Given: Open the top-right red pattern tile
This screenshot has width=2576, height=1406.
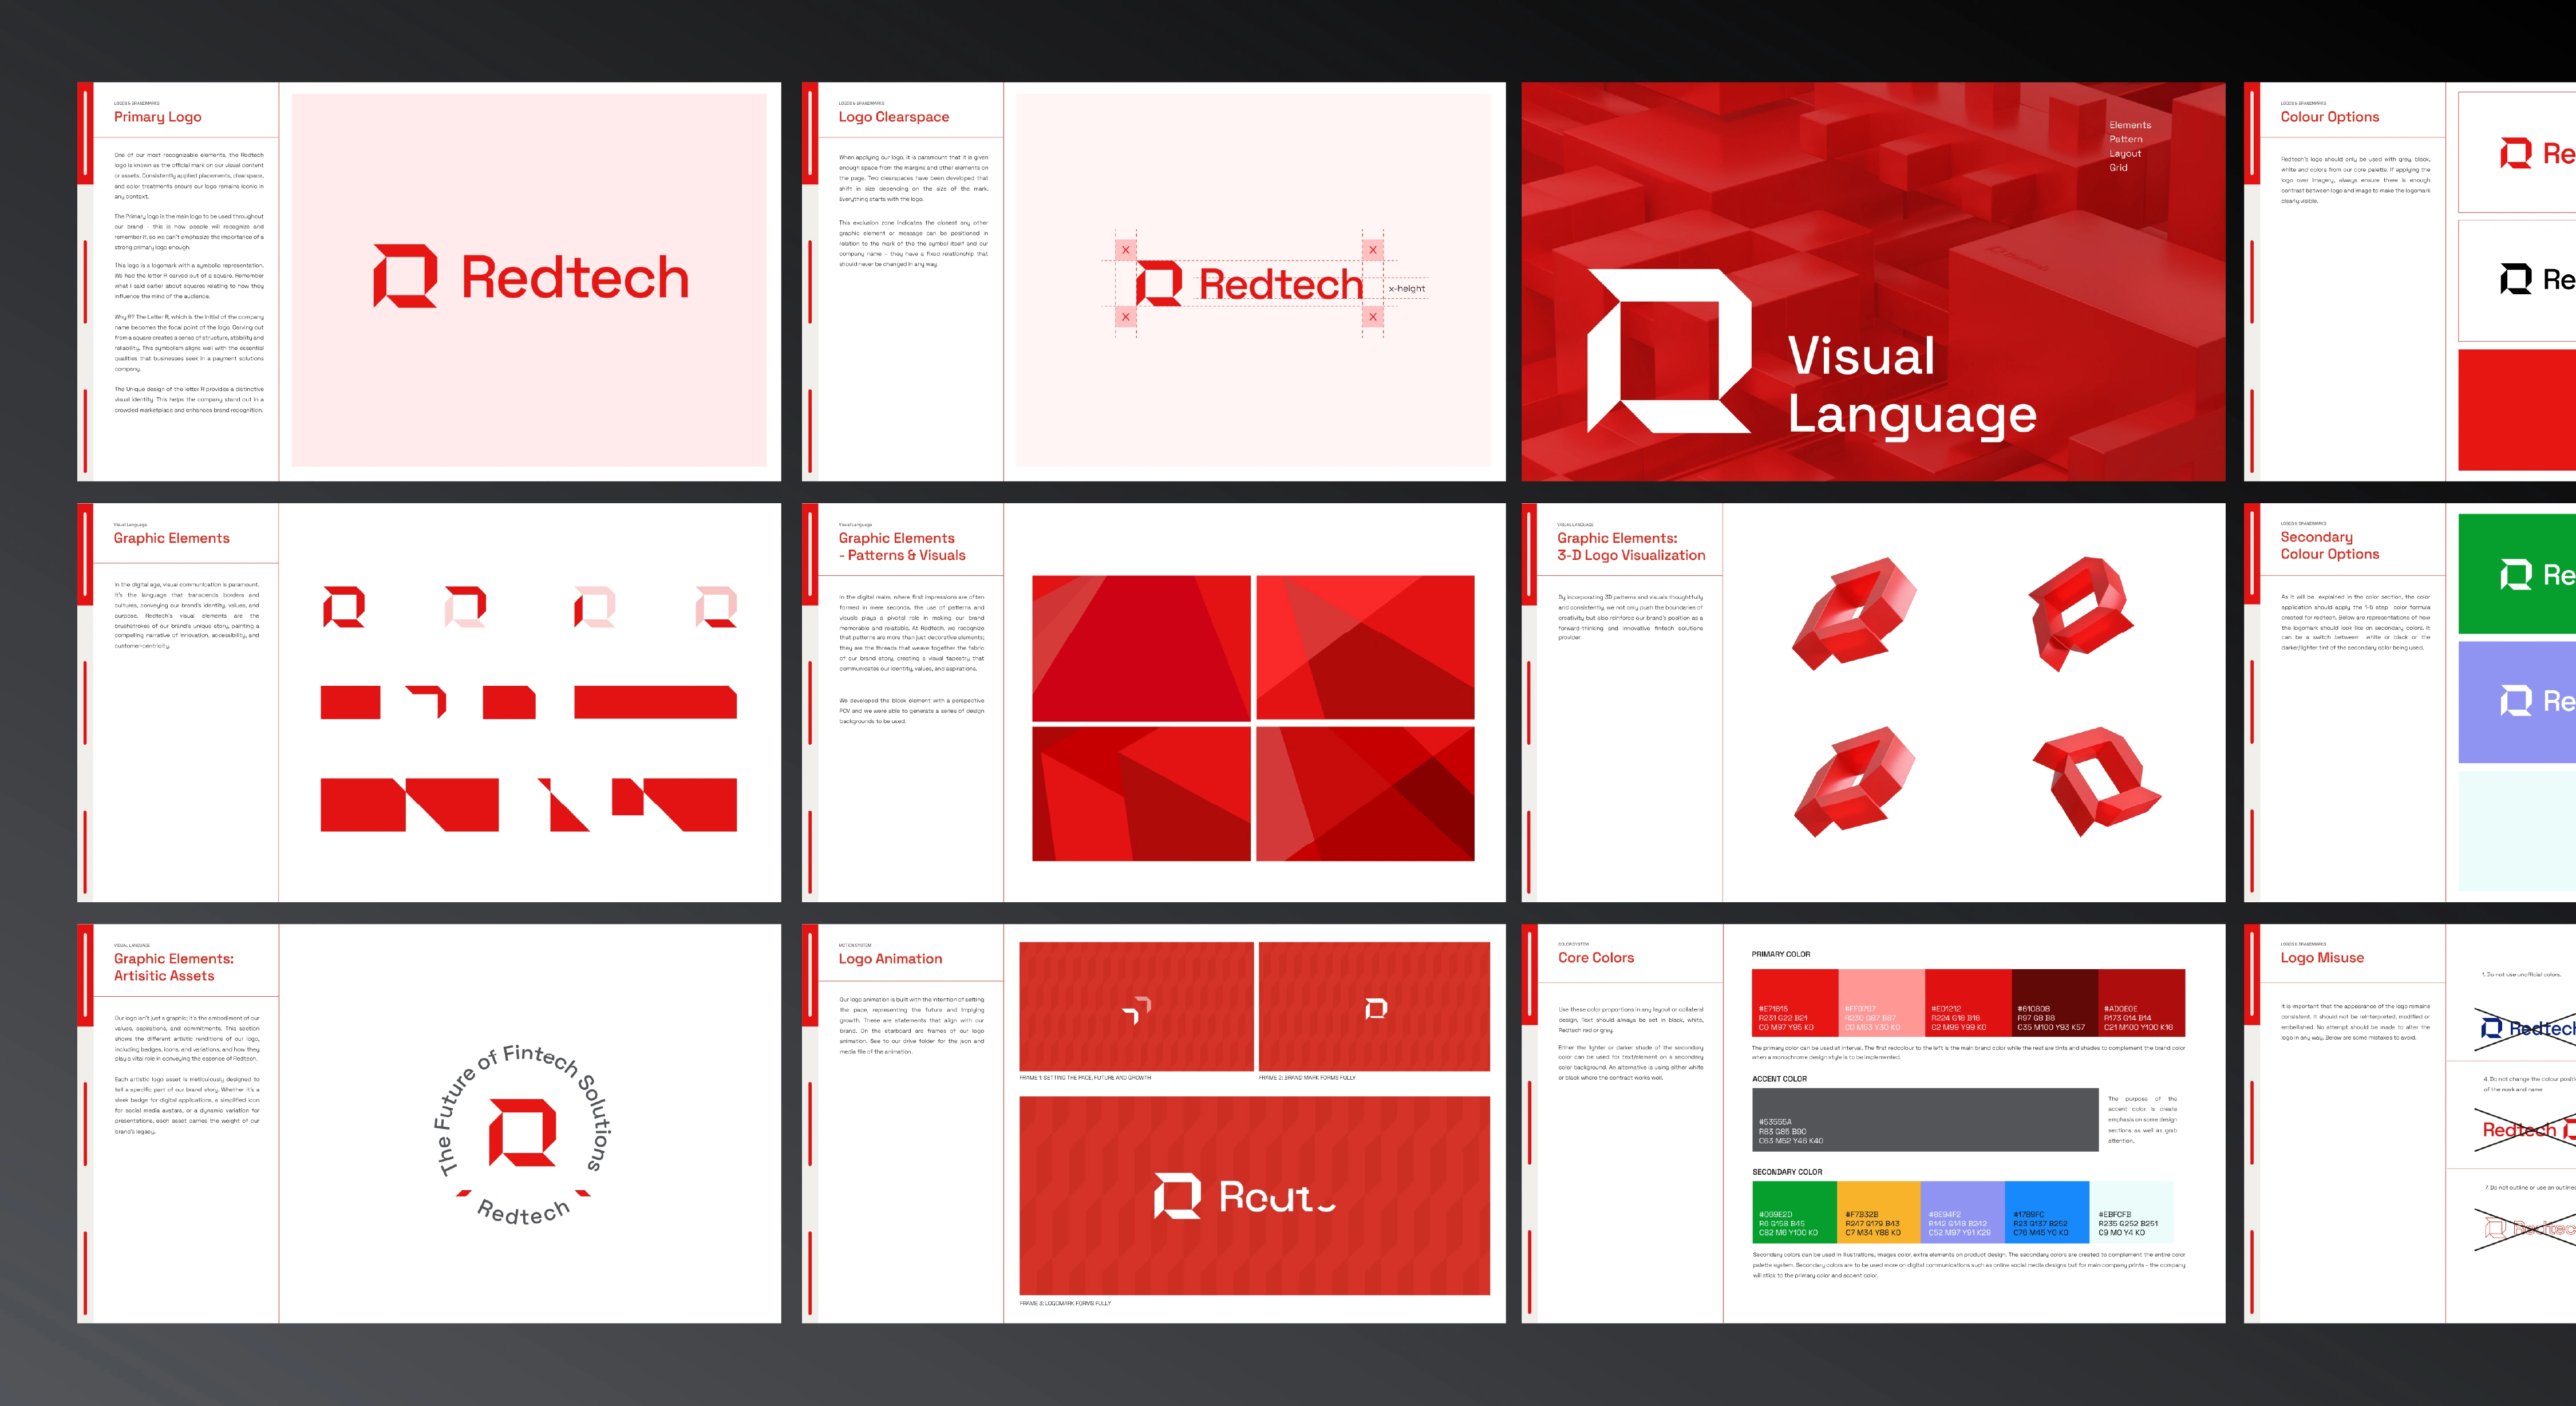Looking at the screenshot, I should pos(1365,648).
